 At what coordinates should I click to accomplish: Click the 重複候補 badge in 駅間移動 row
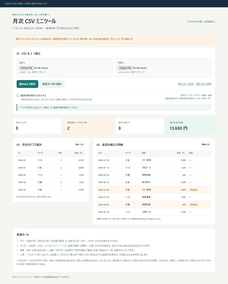[x=193, y=205]
